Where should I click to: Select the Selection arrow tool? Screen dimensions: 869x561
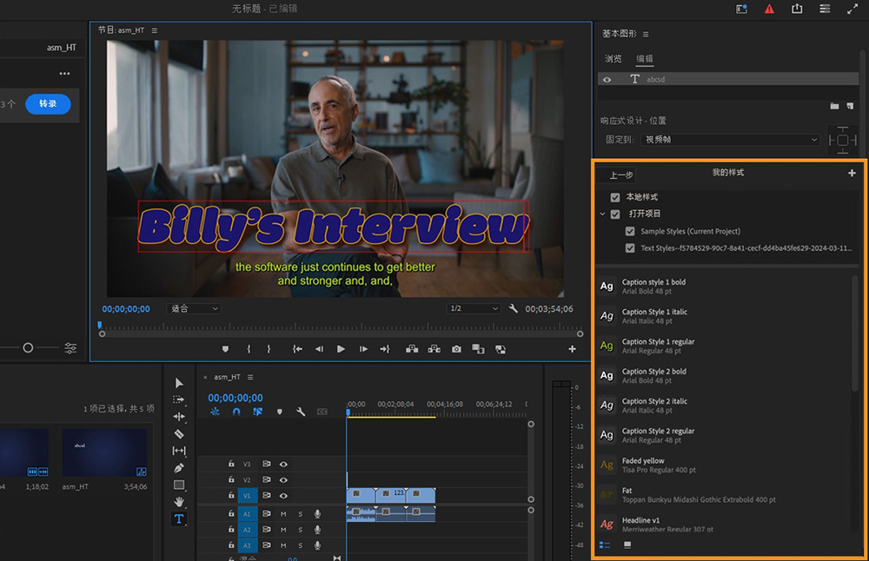coord(179,383)
